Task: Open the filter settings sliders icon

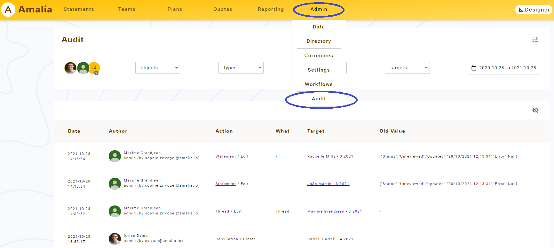Action: (x=535, y=40)
